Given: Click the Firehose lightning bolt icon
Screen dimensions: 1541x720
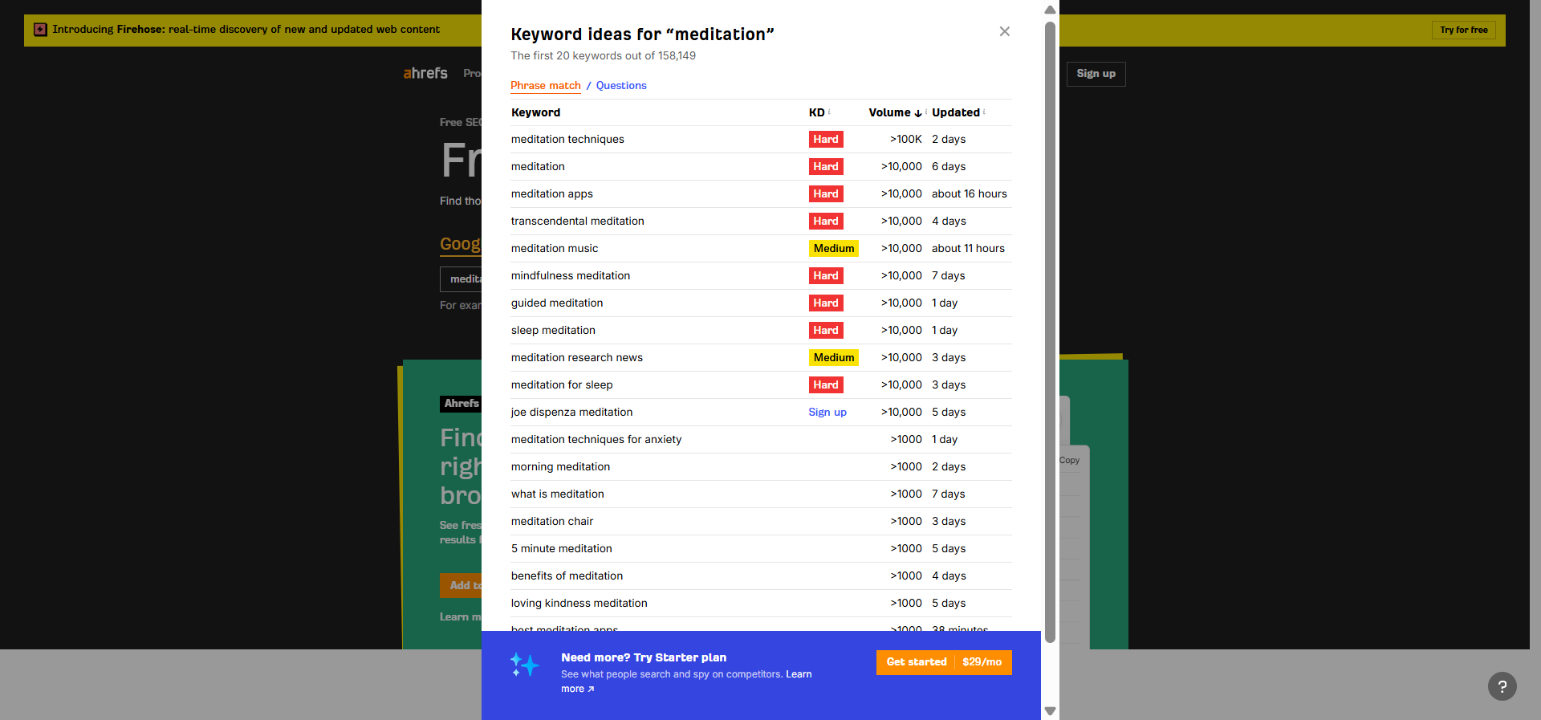Looking at the screenshot, I should [x=40, y=29].
